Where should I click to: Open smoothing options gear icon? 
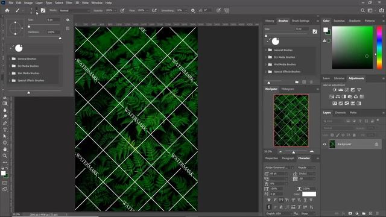click(193, 10)
